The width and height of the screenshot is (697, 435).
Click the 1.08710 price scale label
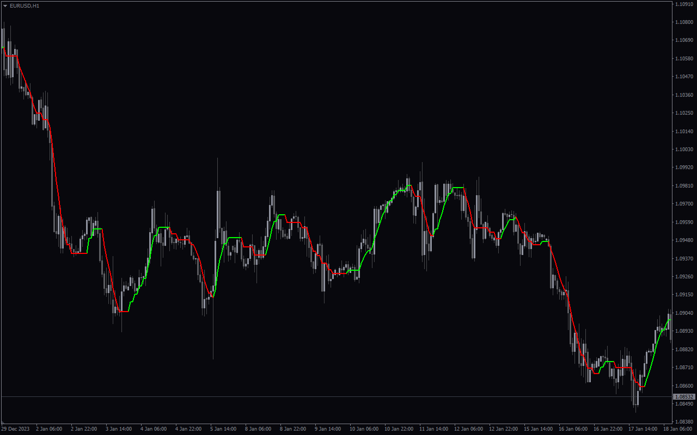pyautogui.click(x=684, y=368)
